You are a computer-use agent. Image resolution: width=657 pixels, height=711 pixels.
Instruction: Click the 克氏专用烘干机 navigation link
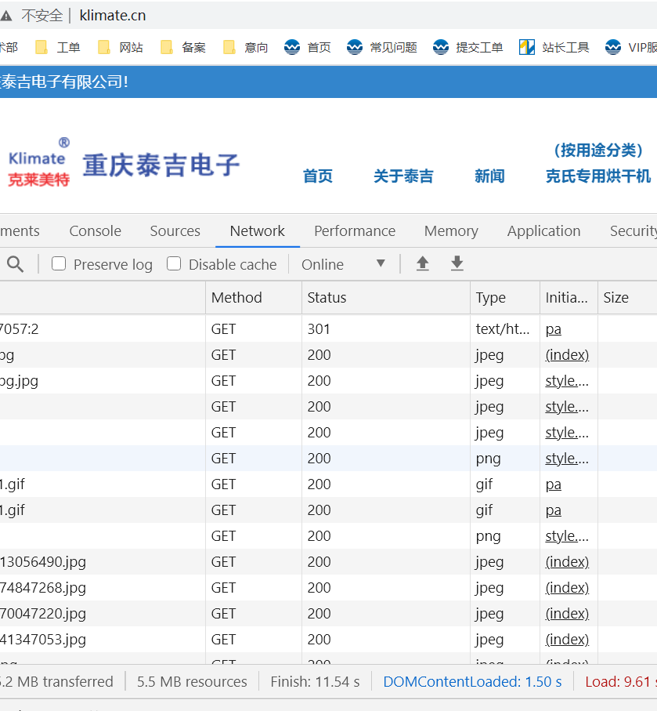click(x=598, y=176)
